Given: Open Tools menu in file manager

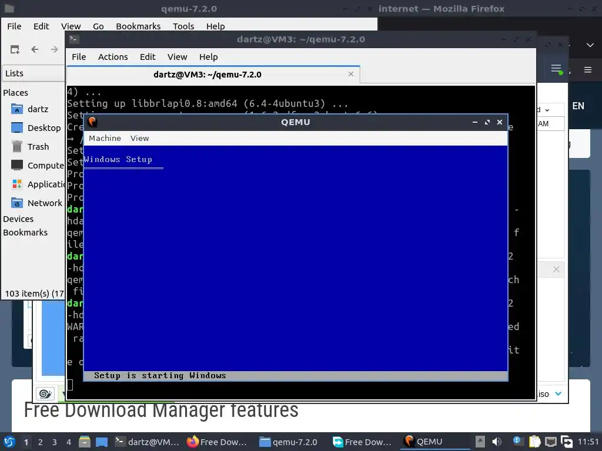Looking at the screenshot, I should click(183, 26).
